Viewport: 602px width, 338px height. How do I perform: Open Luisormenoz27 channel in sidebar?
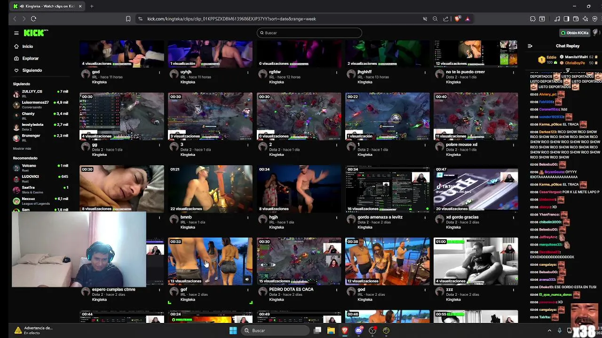point(40,105)
